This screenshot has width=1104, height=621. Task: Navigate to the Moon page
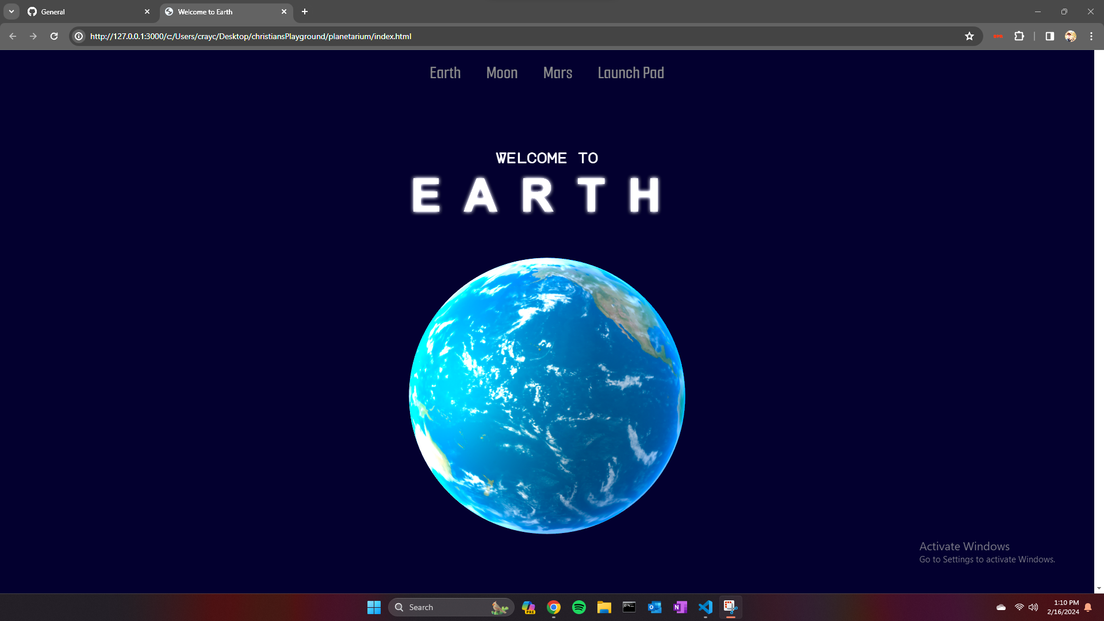pos(502,73)
